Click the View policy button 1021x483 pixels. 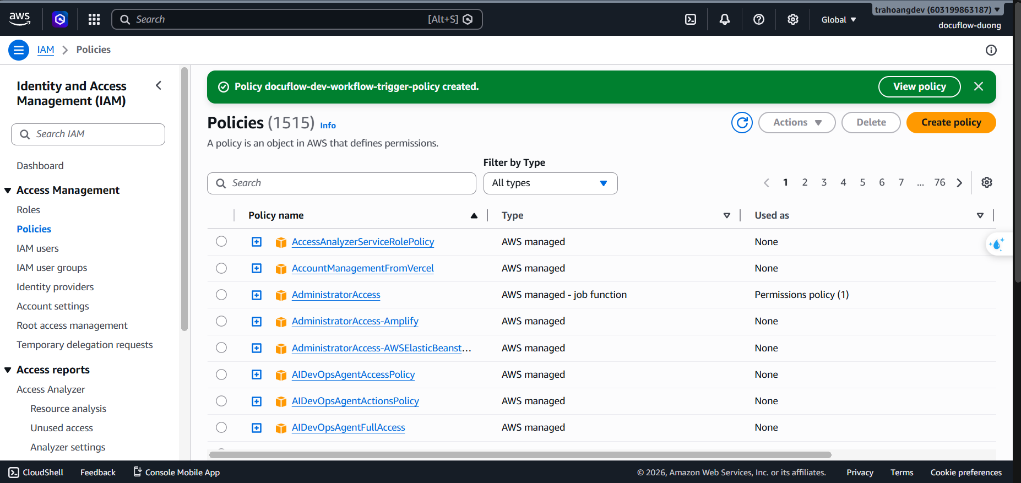(919, 86)
